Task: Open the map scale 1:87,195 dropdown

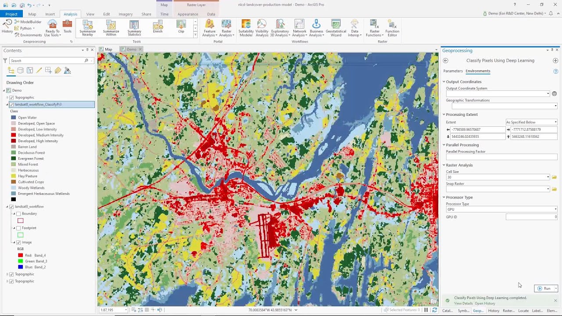Action: 126,310
